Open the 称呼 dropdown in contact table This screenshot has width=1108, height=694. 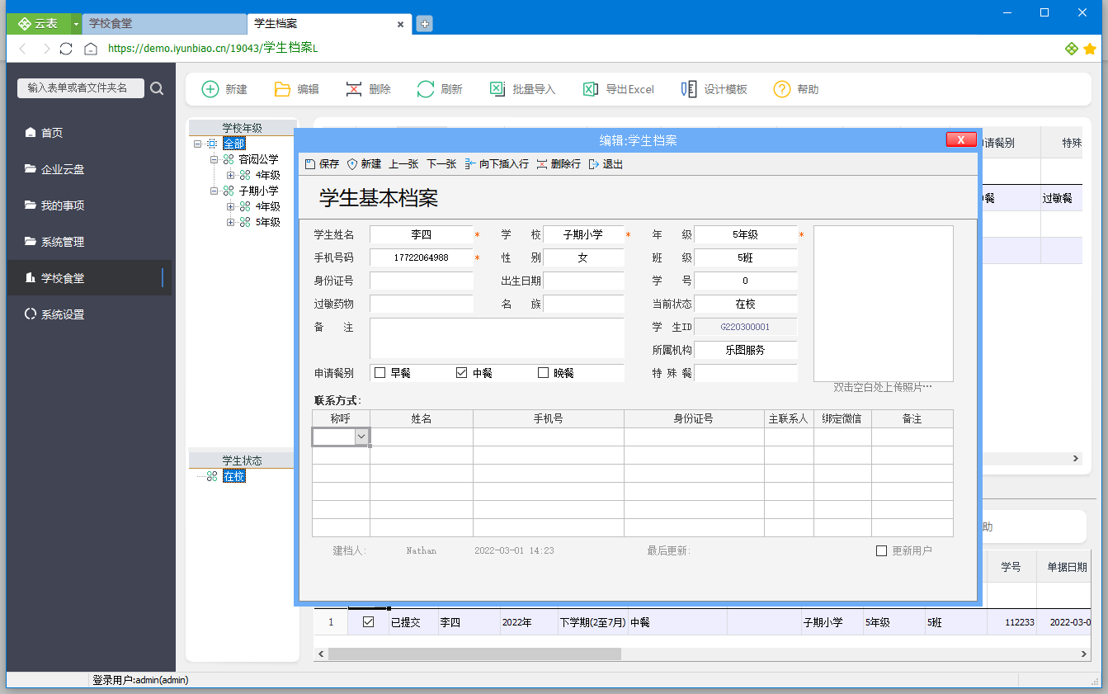point(361,437)
